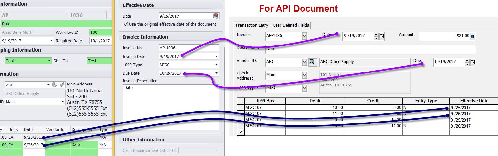498x156 pixels.
Task: Click the Effective Date column header
Action: point(474,101)
